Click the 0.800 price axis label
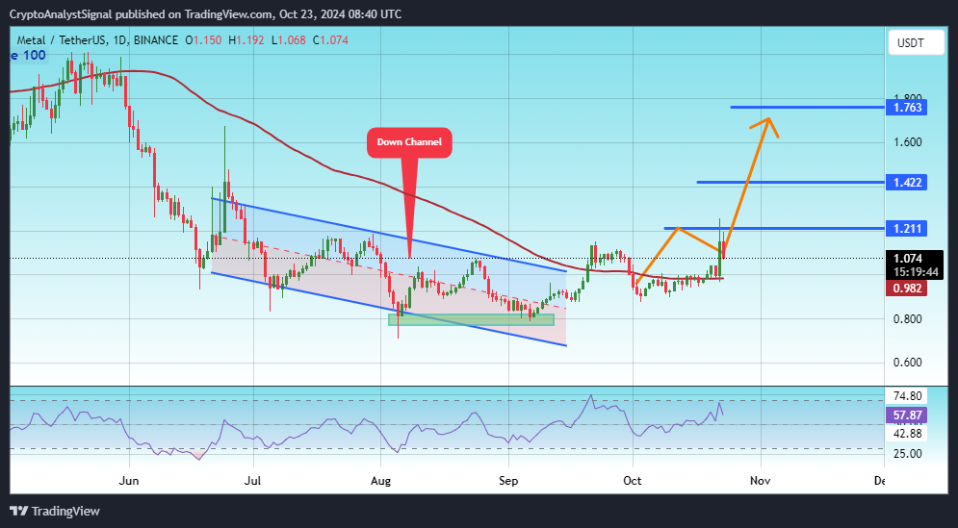 908,319
